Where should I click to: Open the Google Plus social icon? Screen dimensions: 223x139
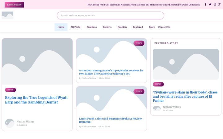coord(220,5)
